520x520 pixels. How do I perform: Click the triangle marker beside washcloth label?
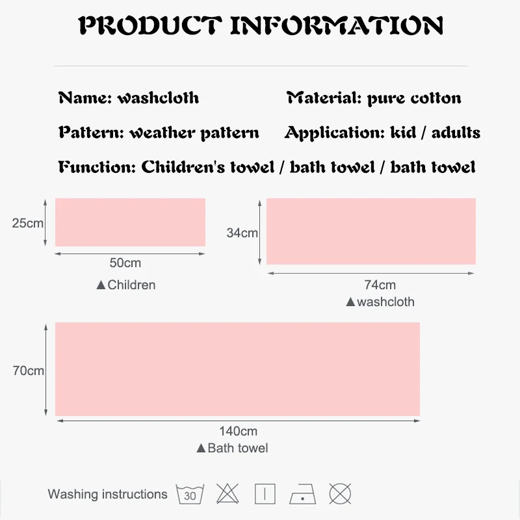350,302
